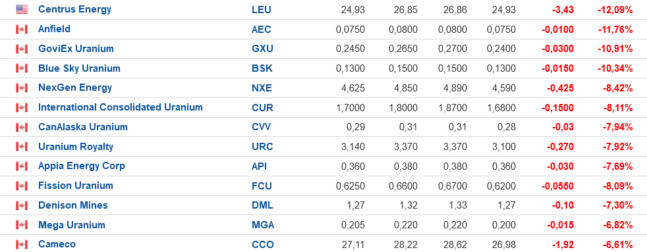Image resolution: width=647 pixels, height=252 pixels.
Task: Open the Mega Uranium link
Action: click(72, 225)
